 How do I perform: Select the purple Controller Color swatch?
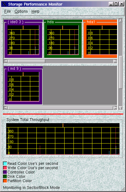(5, 172)
